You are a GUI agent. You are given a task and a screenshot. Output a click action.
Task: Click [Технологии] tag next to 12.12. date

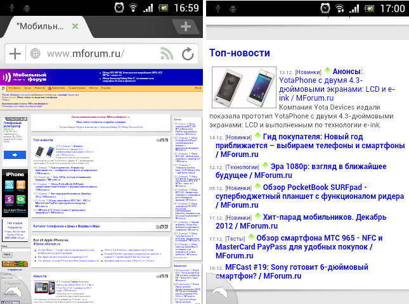(242, 167)
